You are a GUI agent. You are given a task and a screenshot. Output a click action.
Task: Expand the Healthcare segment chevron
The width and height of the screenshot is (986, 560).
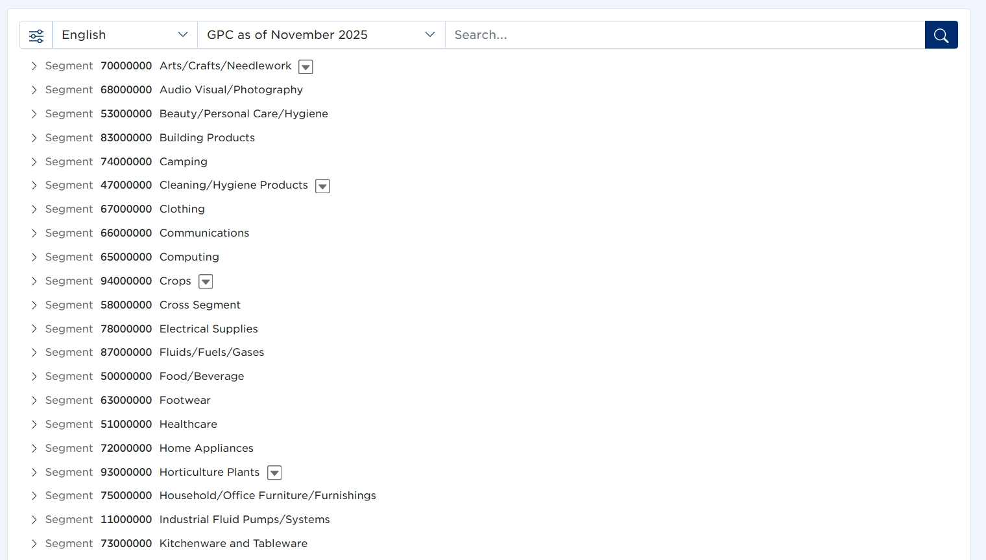(34, 425)
